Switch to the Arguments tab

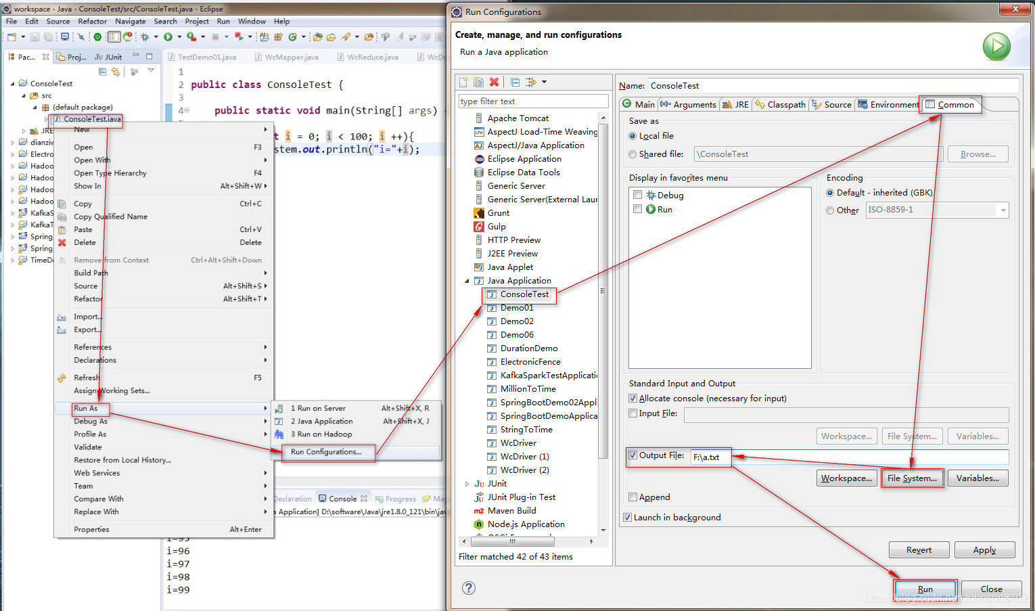click(688, 104)
